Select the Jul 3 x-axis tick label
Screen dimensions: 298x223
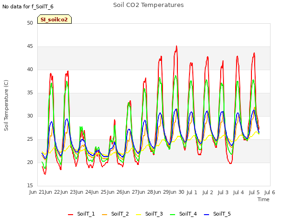[x=223, y=192]
